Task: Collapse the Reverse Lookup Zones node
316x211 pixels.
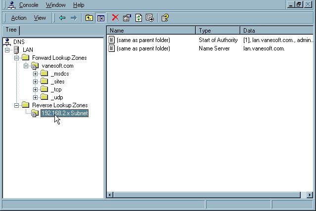Action: 17,105
